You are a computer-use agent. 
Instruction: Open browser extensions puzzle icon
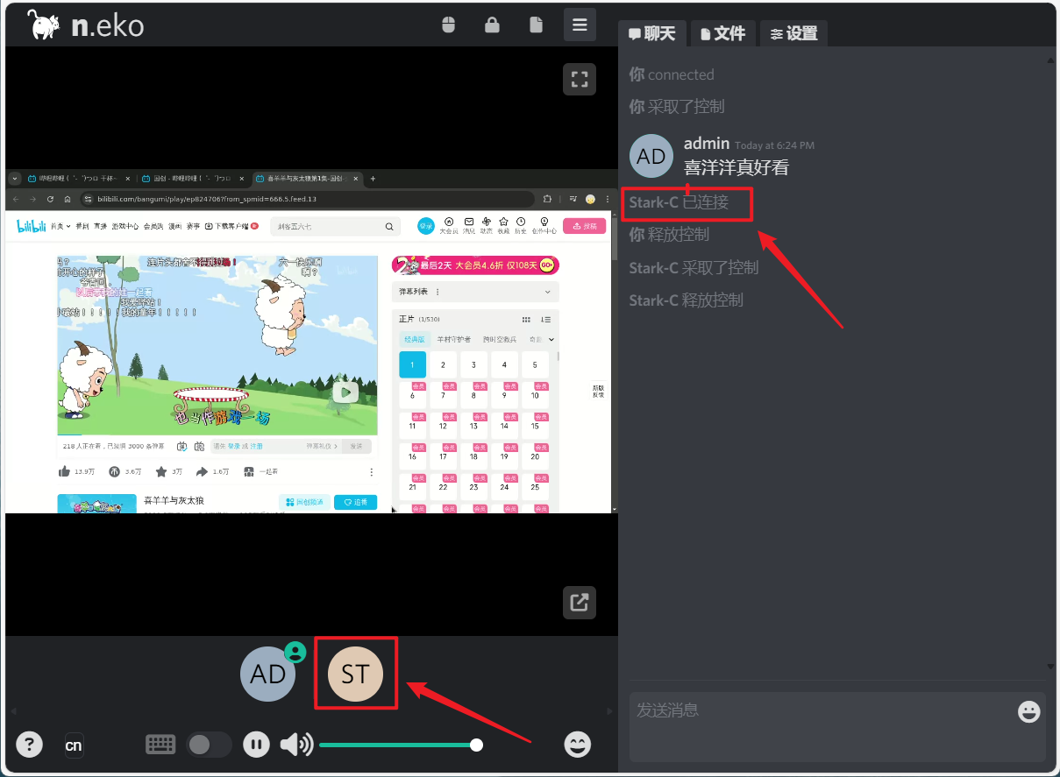pos(548,199)
